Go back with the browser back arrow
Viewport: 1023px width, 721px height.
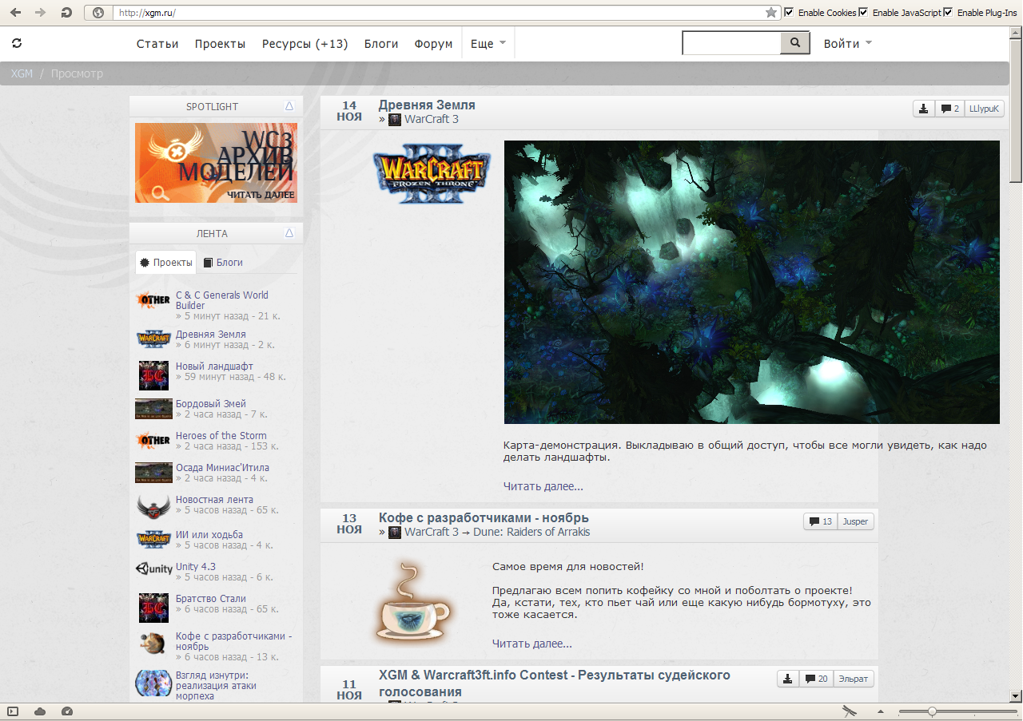15,13
